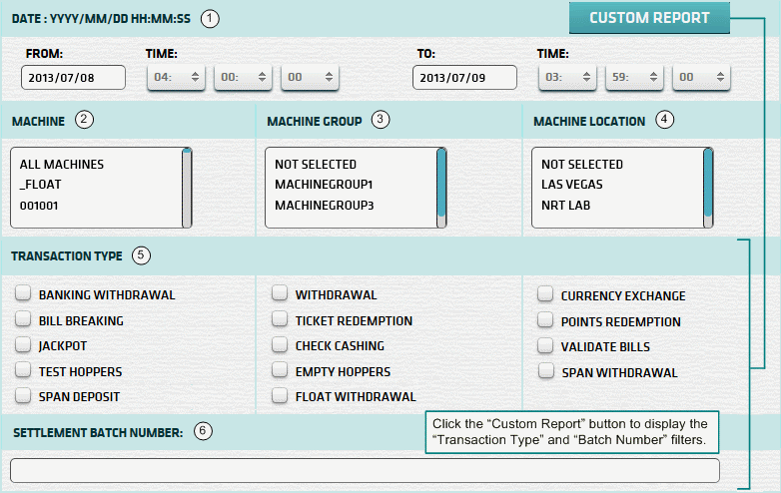Click the Custom Report button
The height and width of the screenshot is (493, 781).
649,18
